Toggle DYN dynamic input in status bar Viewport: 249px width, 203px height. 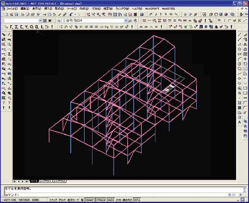[x=118, y=200]
